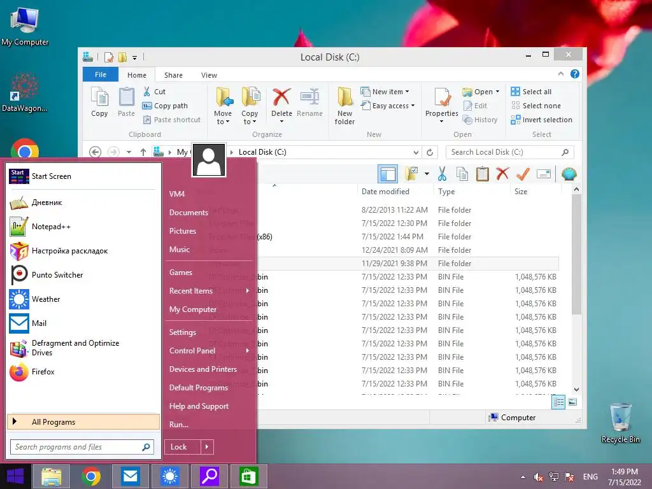This screenshot has width=652, height=489.
Task: Click the red Delete icon in ribbon
Action: [x=281, y=97]
